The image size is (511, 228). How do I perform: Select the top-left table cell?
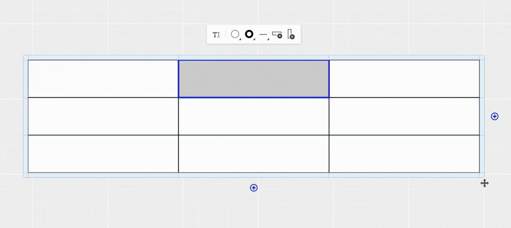tap(103, 79)
